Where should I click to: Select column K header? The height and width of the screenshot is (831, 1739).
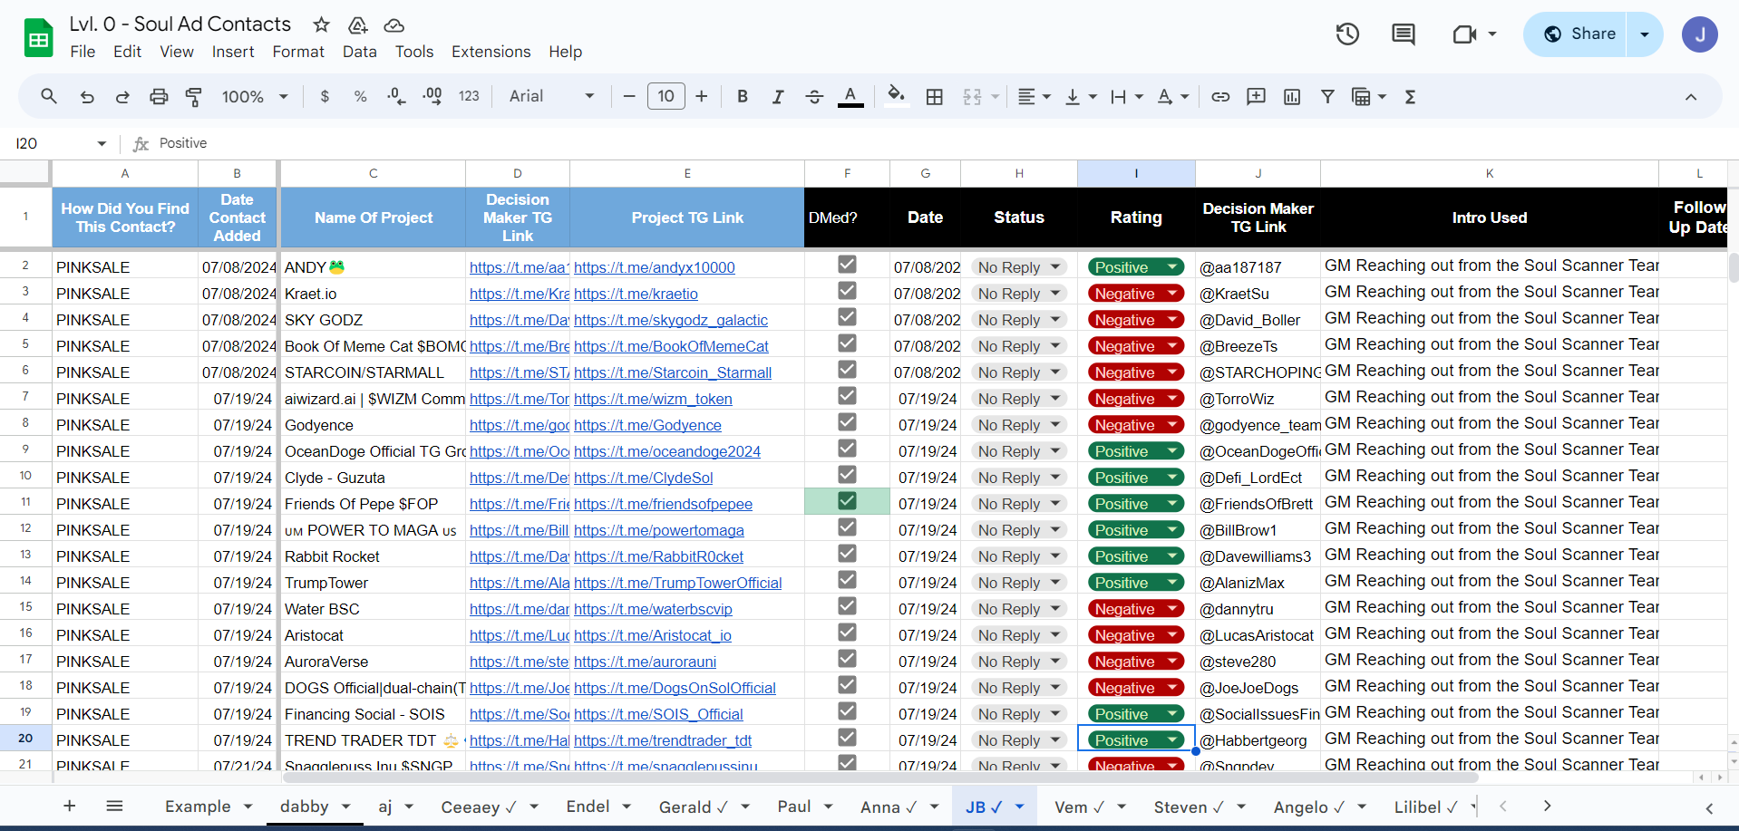(1489, 173)
